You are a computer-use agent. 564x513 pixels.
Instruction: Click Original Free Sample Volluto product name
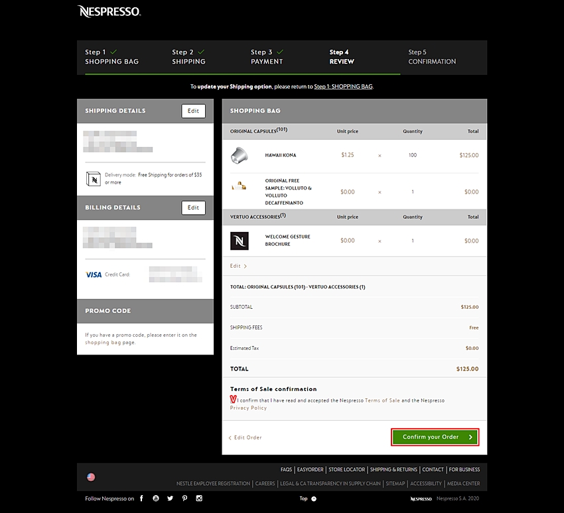coord(289,192)
